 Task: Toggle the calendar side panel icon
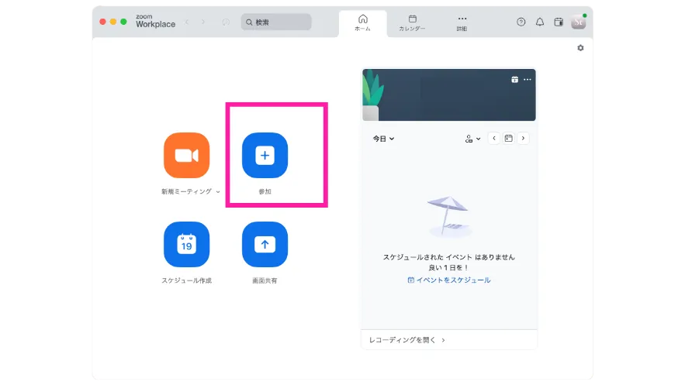pos(559,22)
